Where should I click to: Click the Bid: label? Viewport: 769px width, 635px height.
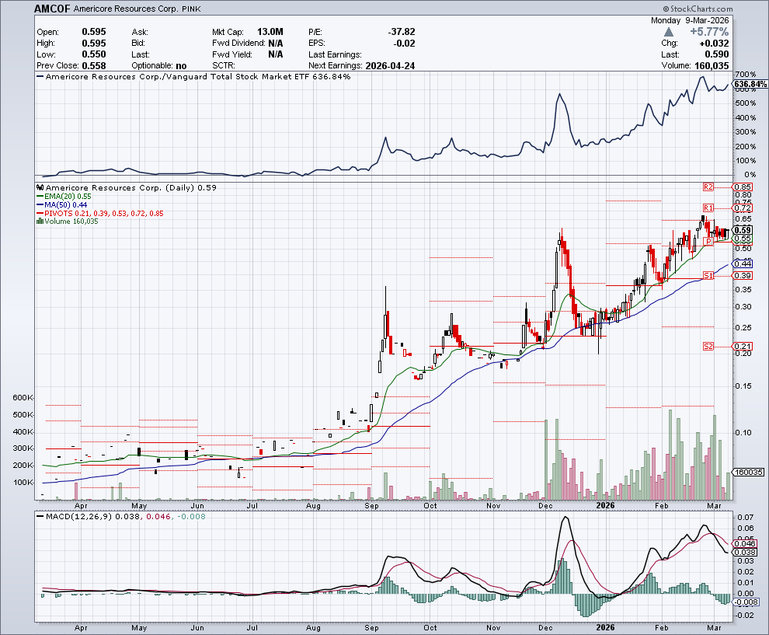tap(139, 44)
